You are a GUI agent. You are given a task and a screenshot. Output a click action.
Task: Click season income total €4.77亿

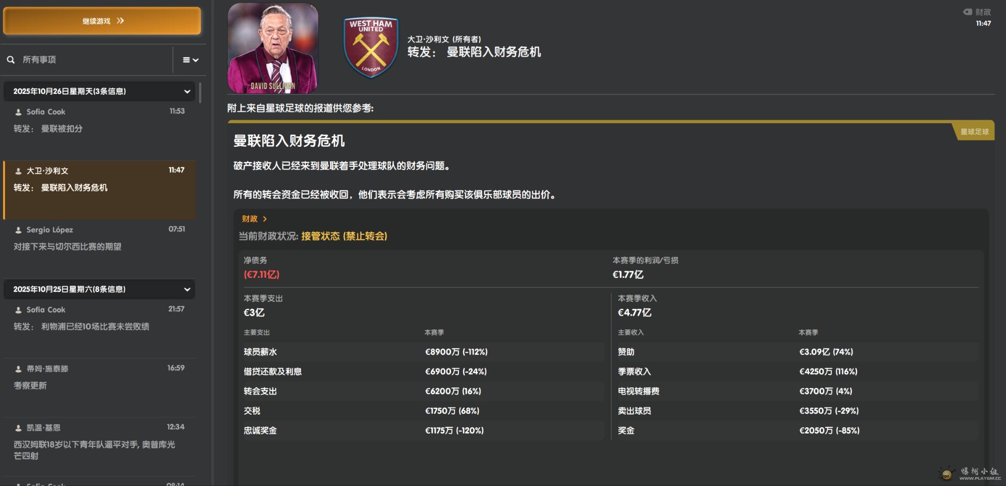coord(635,312)
